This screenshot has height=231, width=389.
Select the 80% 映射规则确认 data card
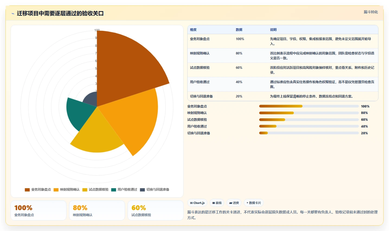[x=97, y=210]
